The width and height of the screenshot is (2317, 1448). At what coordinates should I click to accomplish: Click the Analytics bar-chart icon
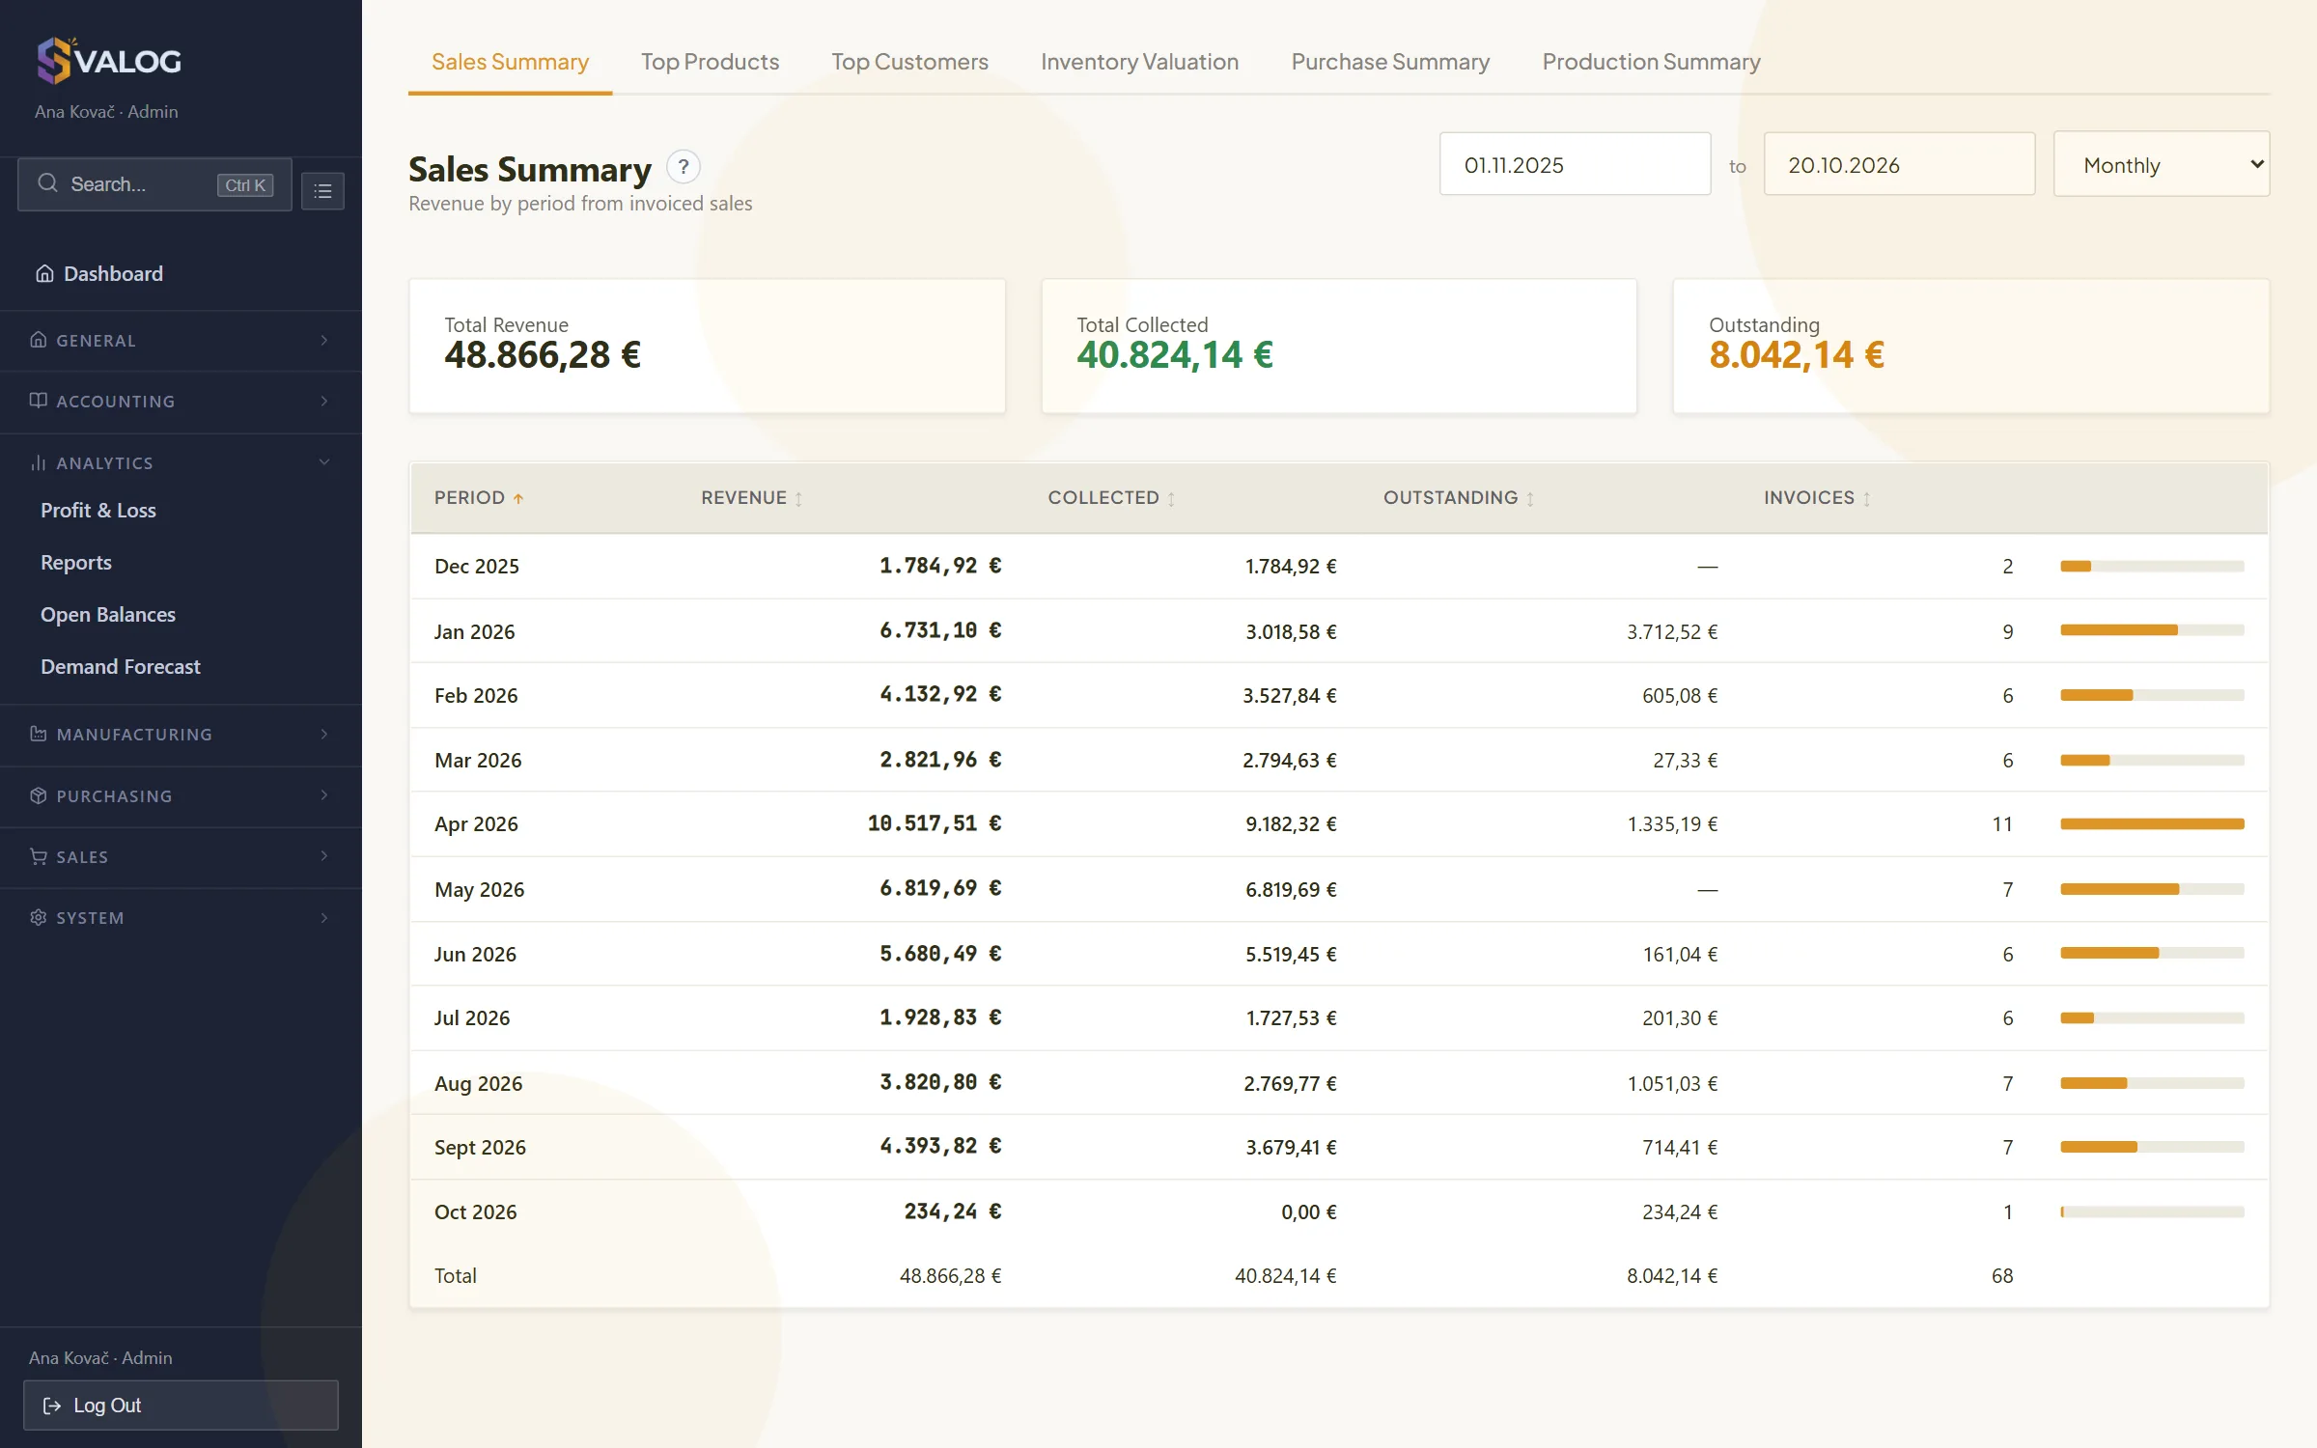[39, 462]
